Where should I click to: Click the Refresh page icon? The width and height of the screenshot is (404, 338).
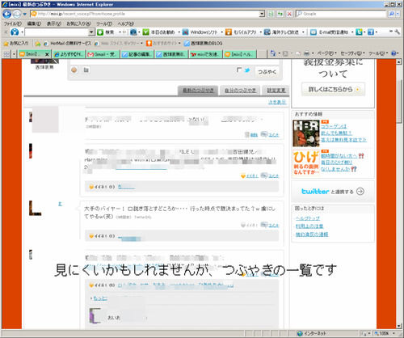click(280, 14)
